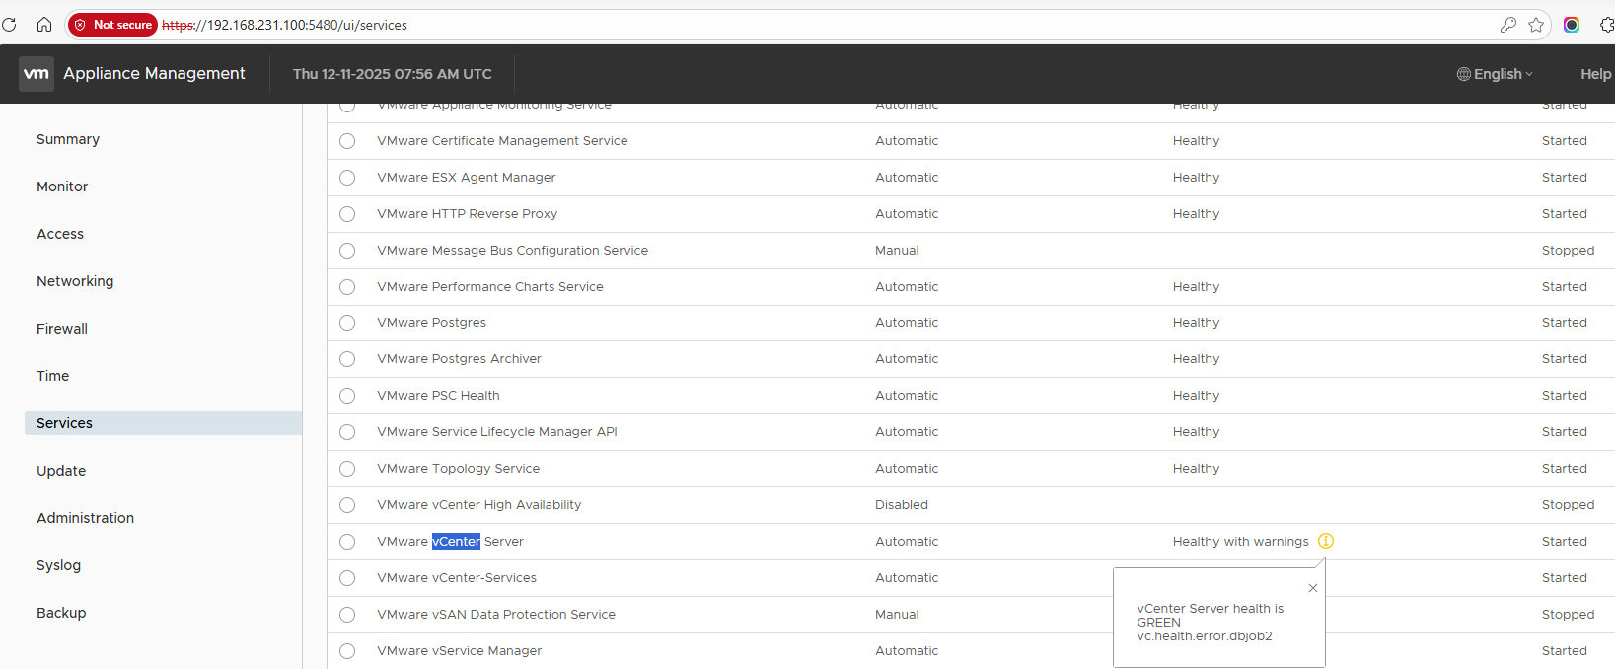Go to Summary in sidebar
1615x669 pixels.
click(x=68, y=139)
